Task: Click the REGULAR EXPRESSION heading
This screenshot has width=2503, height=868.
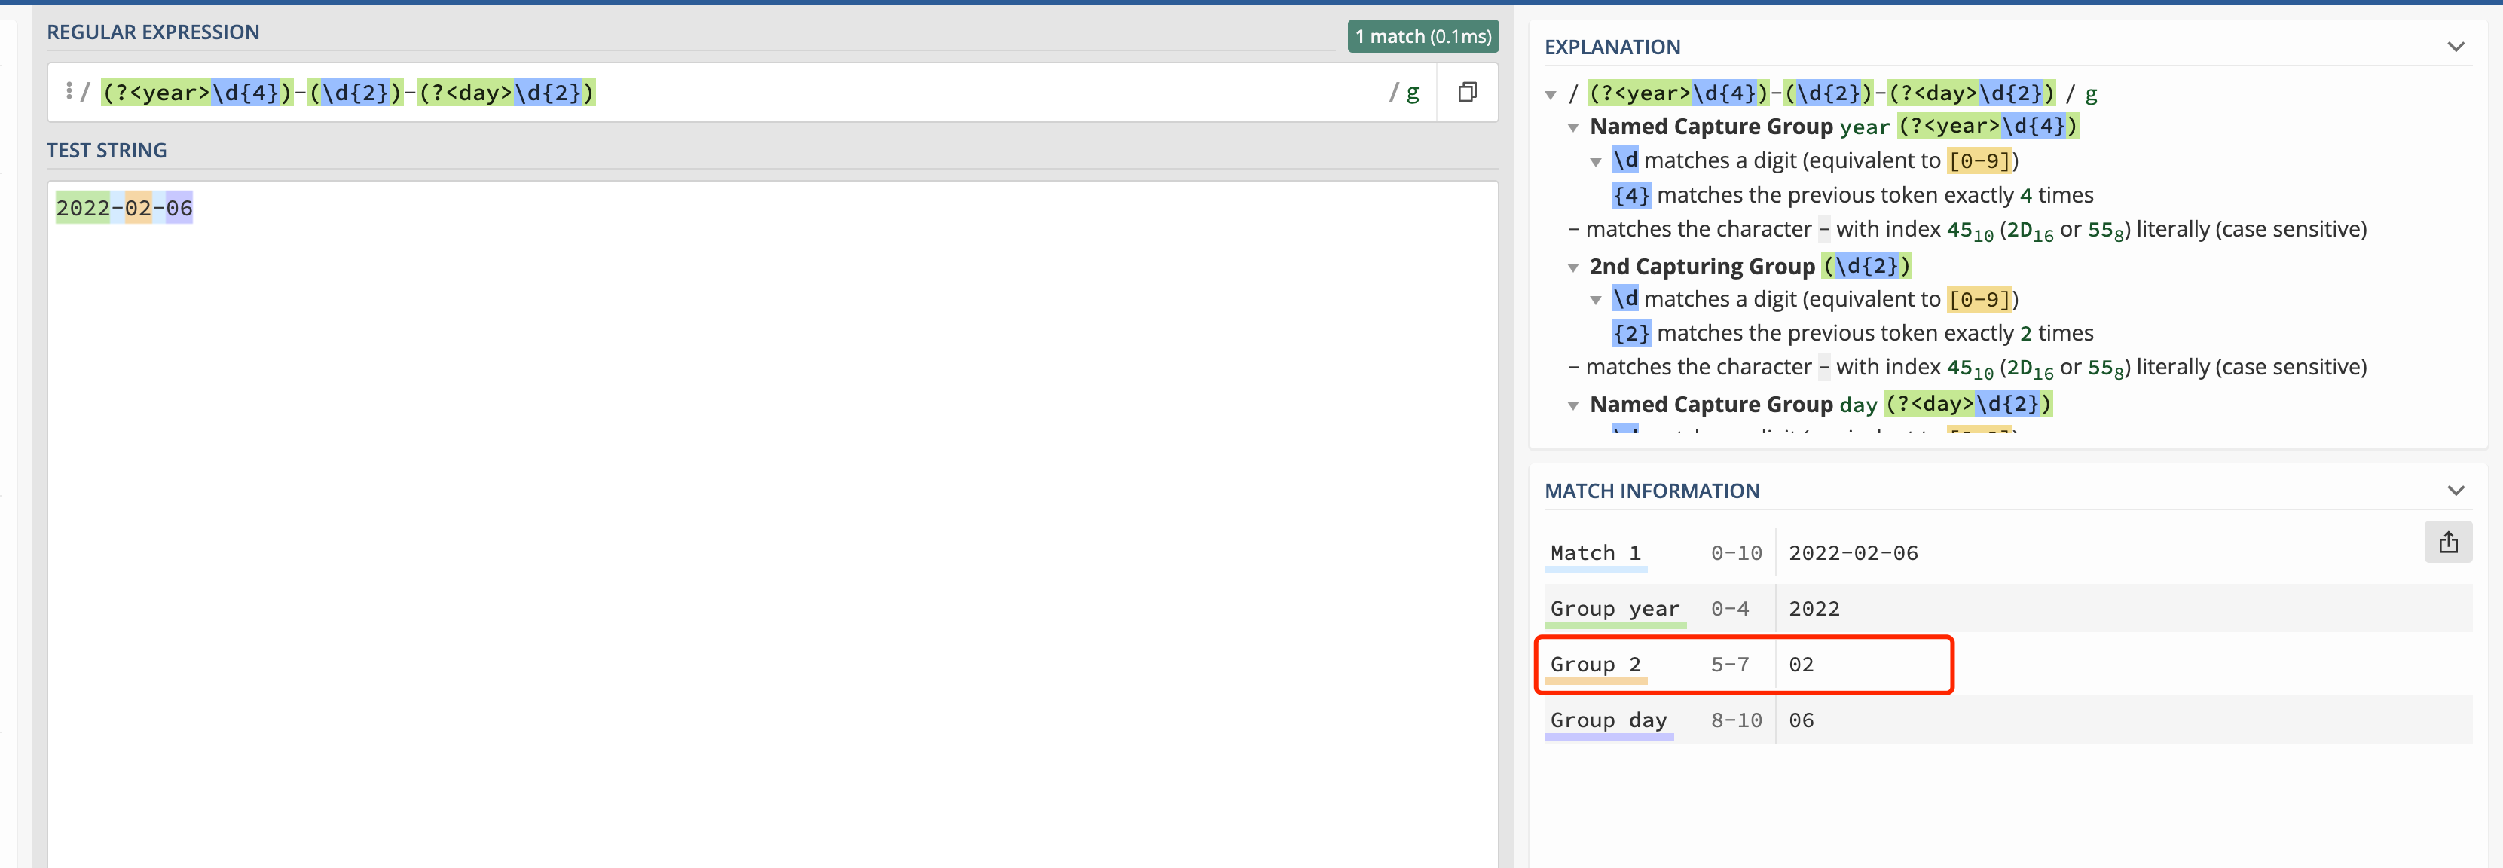Action: pos(152,32)
